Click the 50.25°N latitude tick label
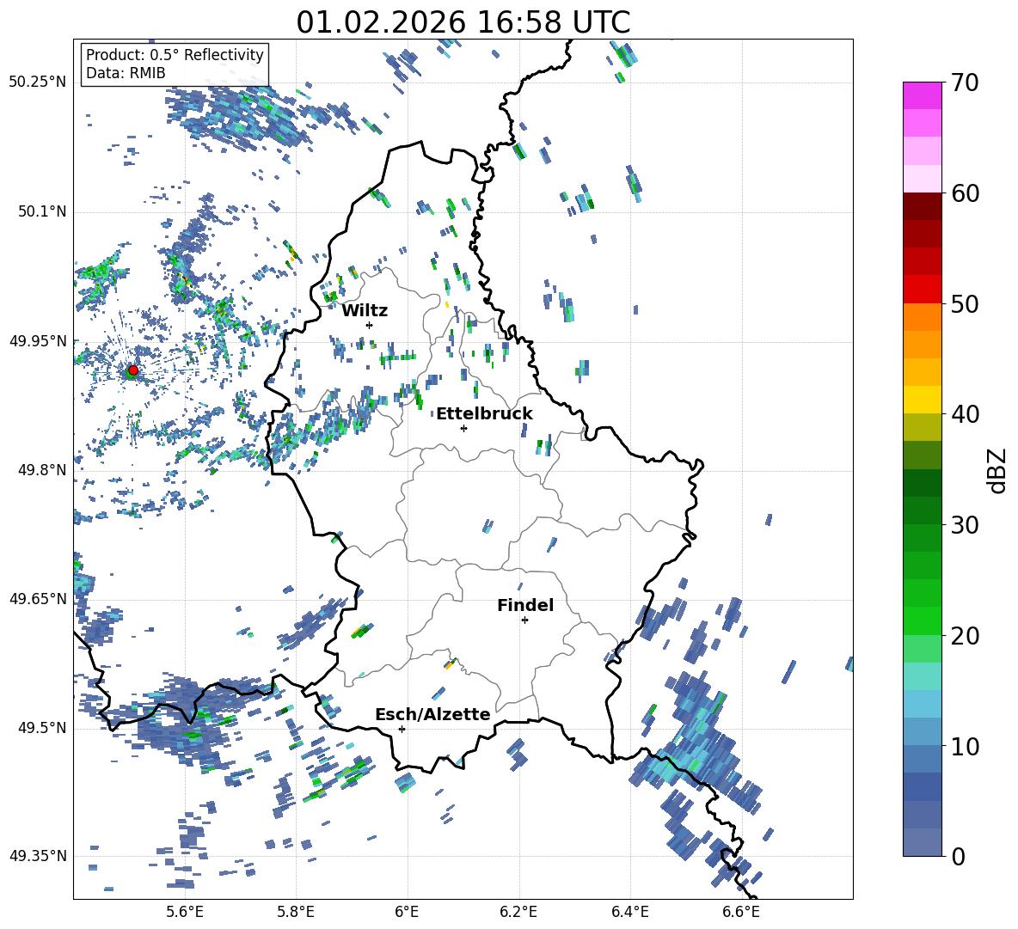 [x=38, y=83]
